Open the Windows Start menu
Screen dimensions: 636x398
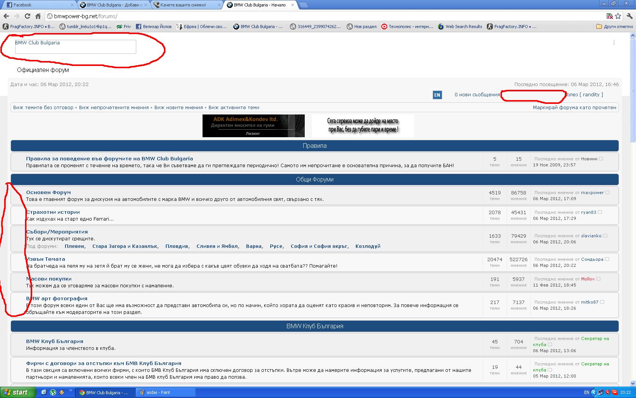coord(18,392)
